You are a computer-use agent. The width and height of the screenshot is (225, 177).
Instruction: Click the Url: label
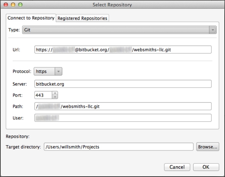(x=16, y=50)
